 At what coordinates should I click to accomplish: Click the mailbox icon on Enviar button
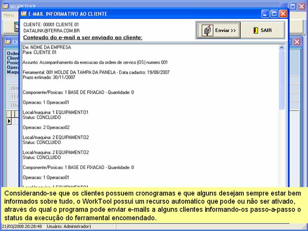pos(208,31)
